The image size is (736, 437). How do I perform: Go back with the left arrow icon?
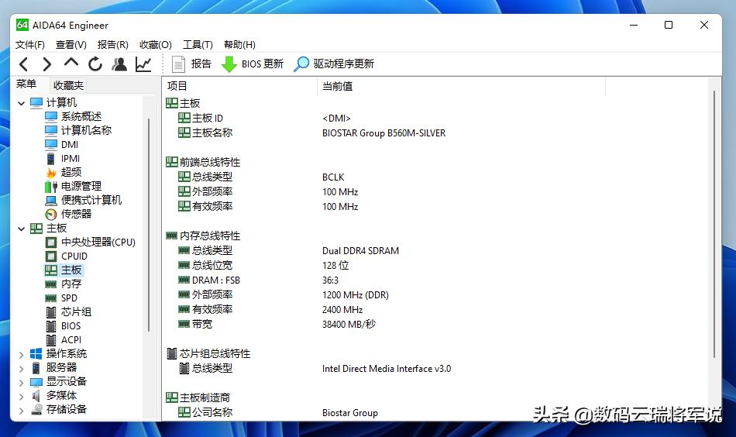tap(24, 64)
